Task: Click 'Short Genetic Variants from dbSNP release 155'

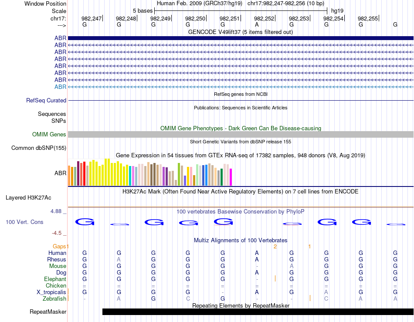Action: pos(241,142)
